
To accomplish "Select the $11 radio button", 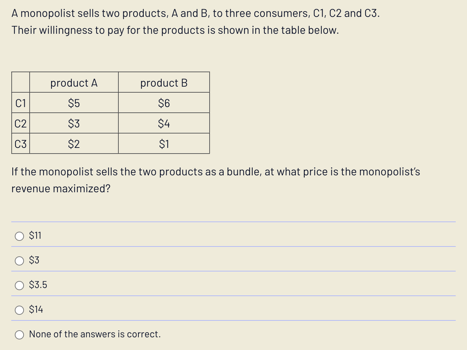I will pyautogui.click(x=20, y=236).
